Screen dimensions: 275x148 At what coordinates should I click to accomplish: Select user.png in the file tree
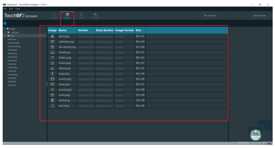12,85
